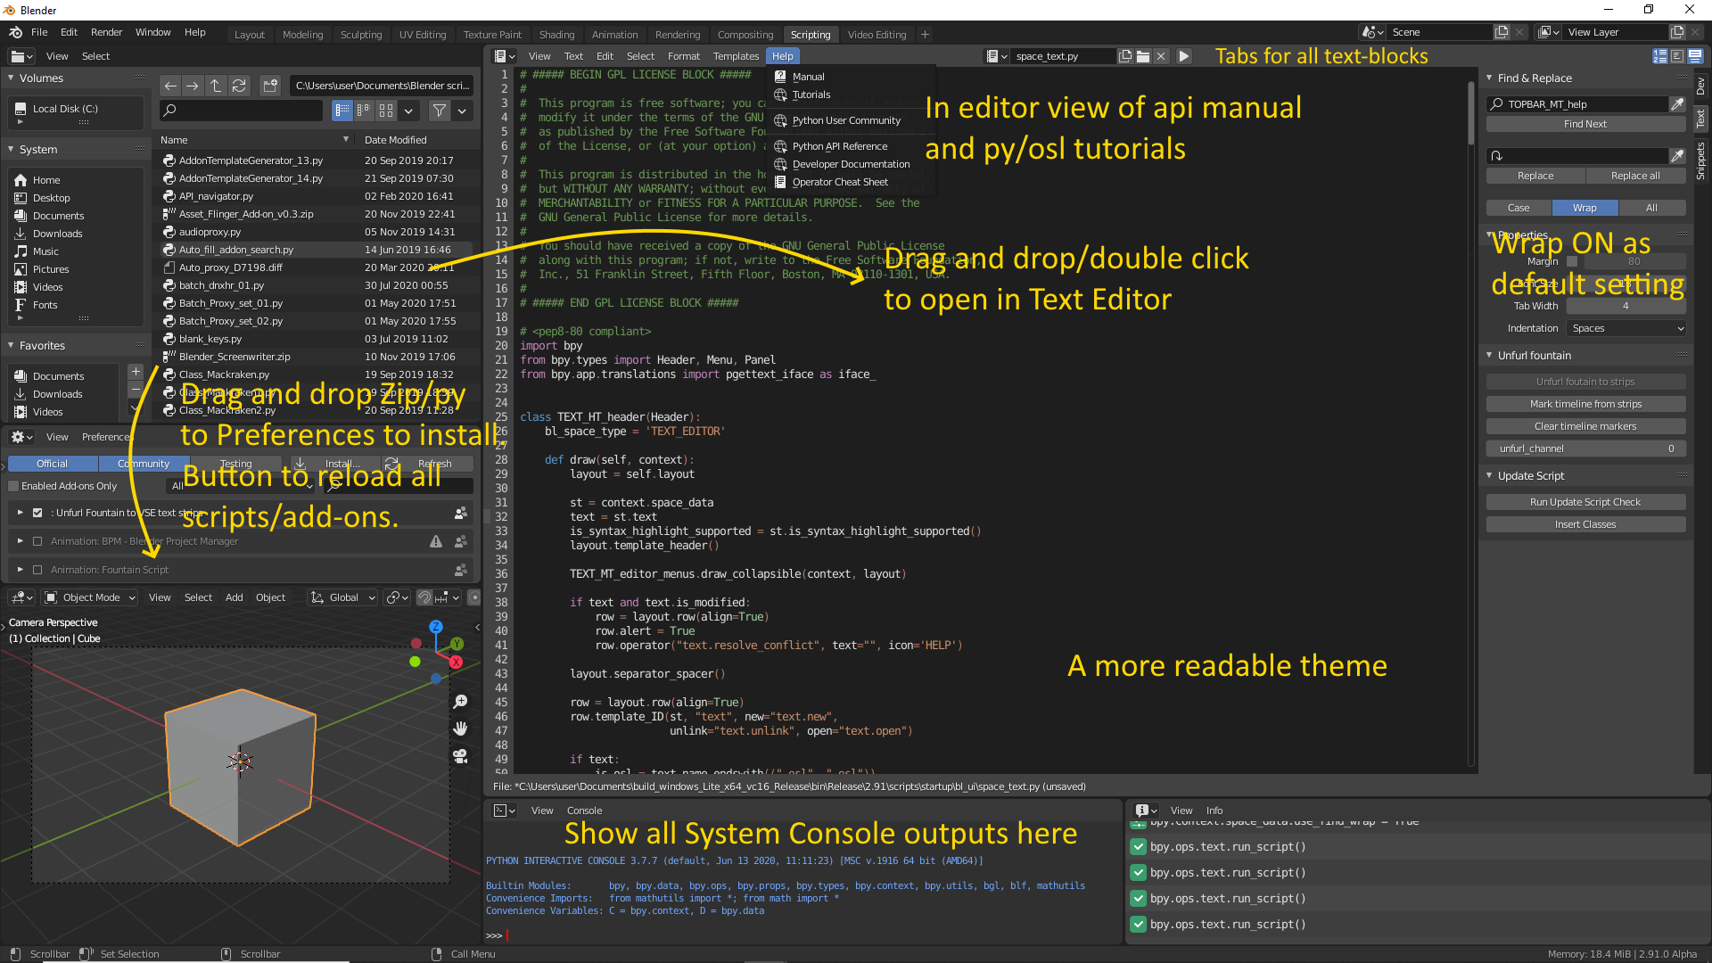
Task: Click the Find Next button
Action: click(x=1585, y=124)
